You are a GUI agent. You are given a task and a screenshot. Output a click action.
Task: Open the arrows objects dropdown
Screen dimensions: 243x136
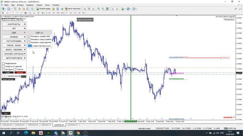click(x=43, y=13)
